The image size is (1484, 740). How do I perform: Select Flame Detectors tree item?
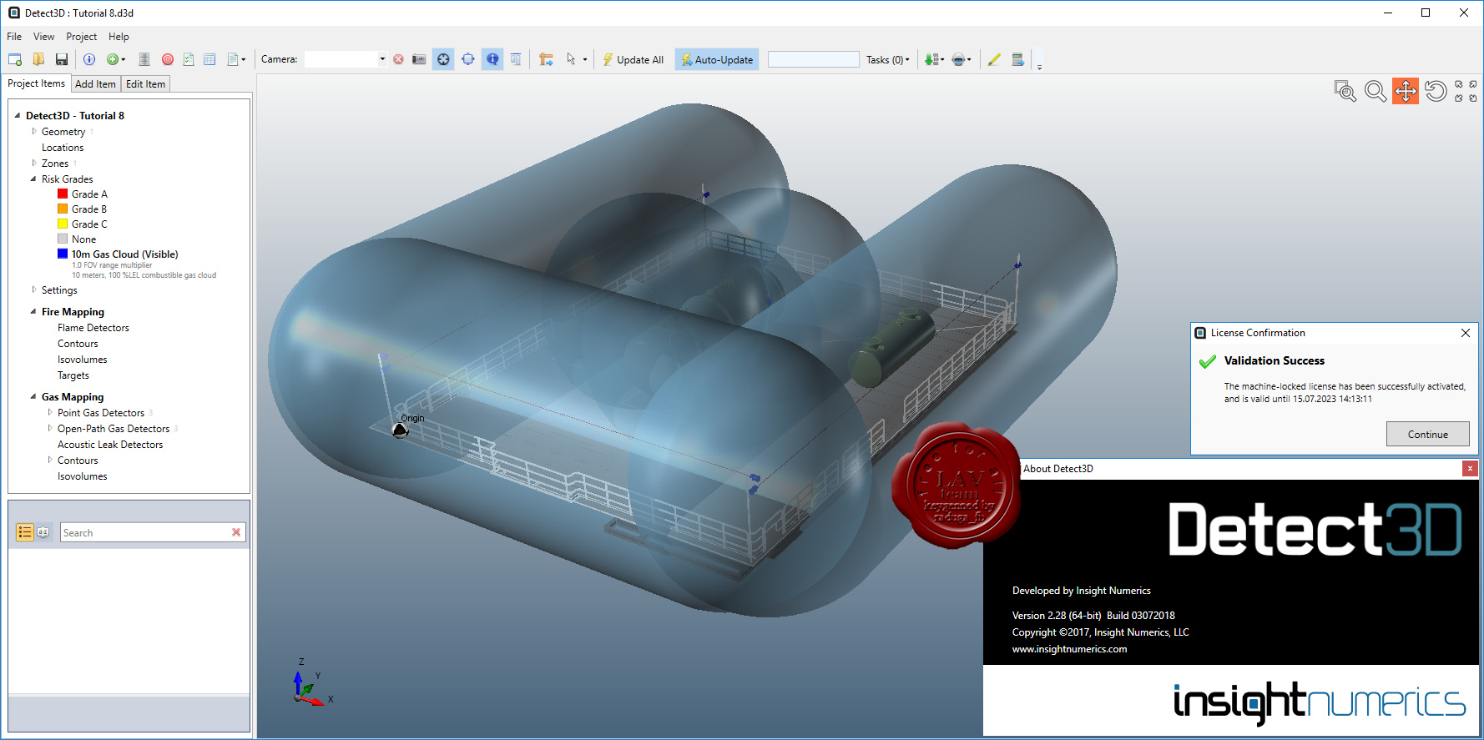click(93, 328)
